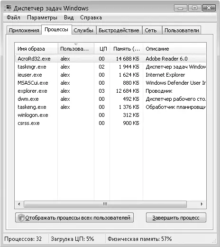220x247 pixels.
Task: Switch to the Быстродействие tab
Action: point(119,30)
